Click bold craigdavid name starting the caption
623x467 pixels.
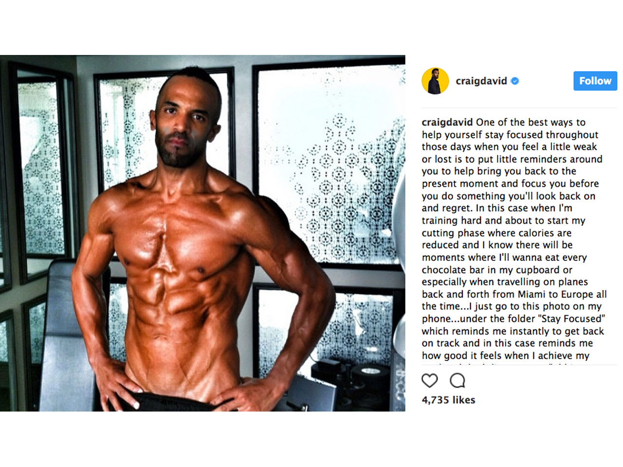click(x=447, y=122)
